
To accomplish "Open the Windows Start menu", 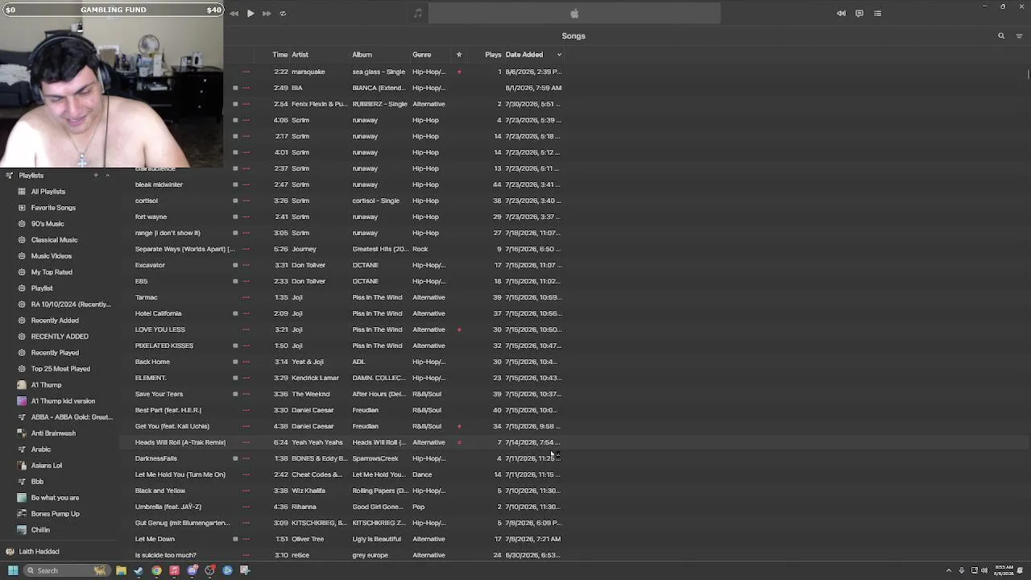I will tap(13, 570).
